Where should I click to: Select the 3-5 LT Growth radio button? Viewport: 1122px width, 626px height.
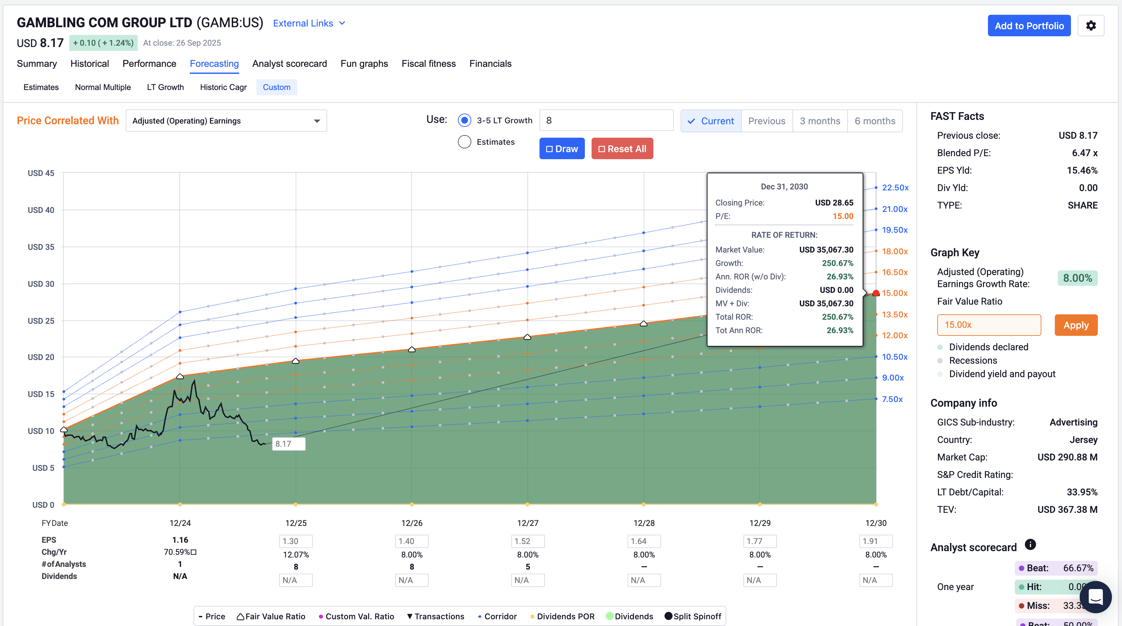coord(464,121)
